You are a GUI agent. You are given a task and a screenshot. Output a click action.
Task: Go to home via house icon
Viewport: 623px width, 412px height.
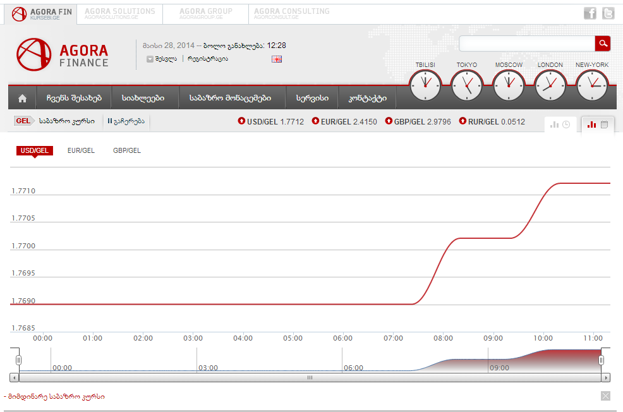coord(22,98)
